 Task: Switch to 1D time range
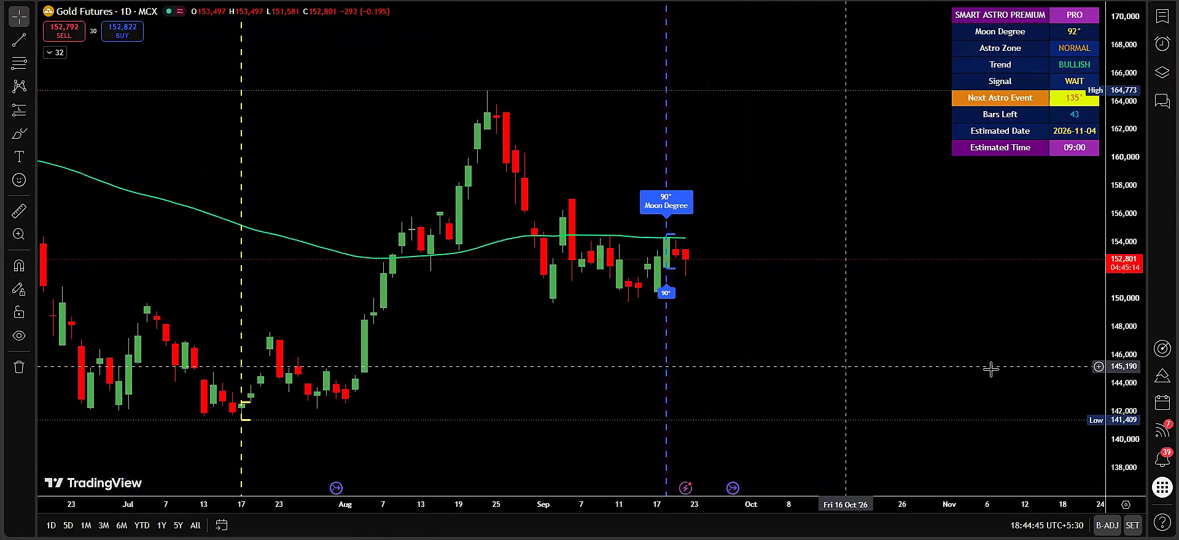51,525
